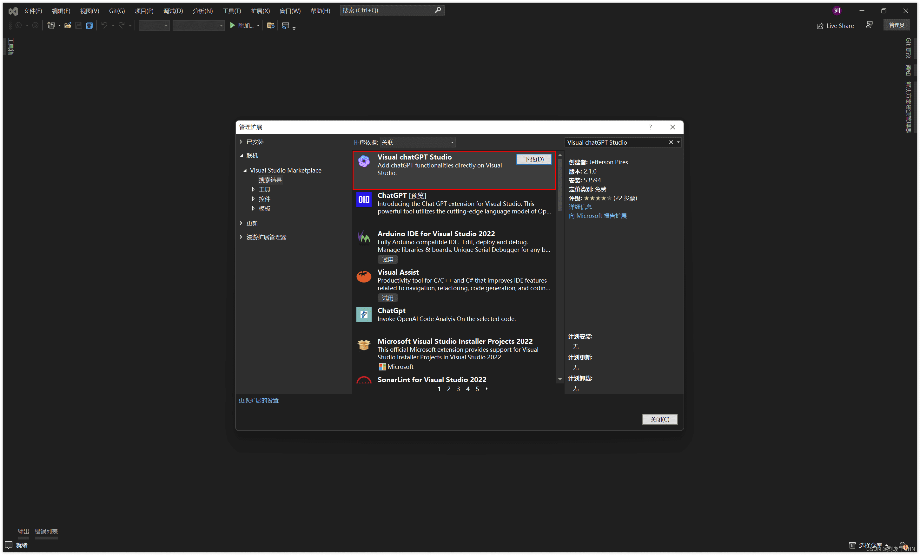The image size is (920, 555).
Task: Switch to the 输出 tab
Action: pos(23,531)
